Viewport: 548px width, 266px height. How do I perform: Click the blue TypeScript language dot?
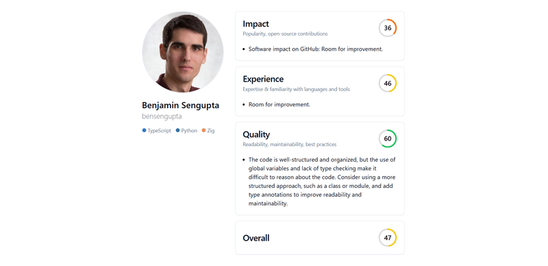click(144, 130)
